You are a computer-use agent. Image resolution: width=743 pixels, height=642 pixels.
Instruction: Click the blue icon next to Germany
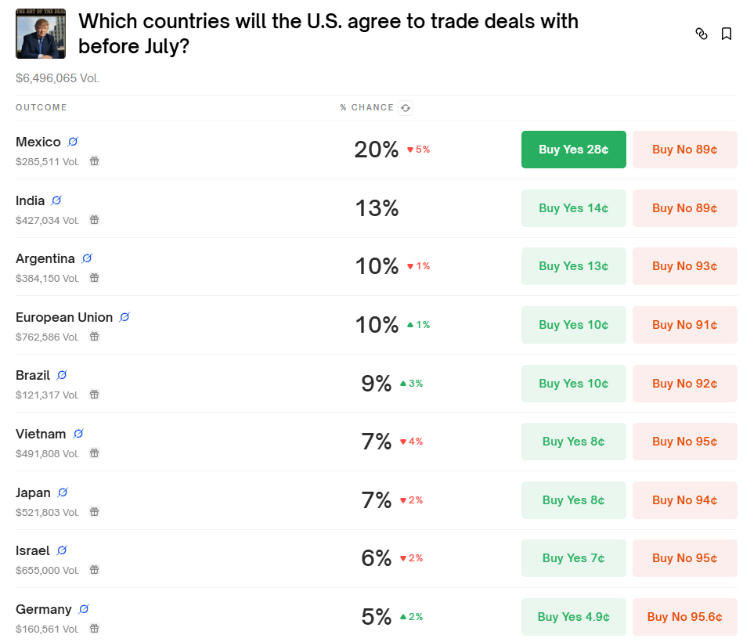[84, 609]
